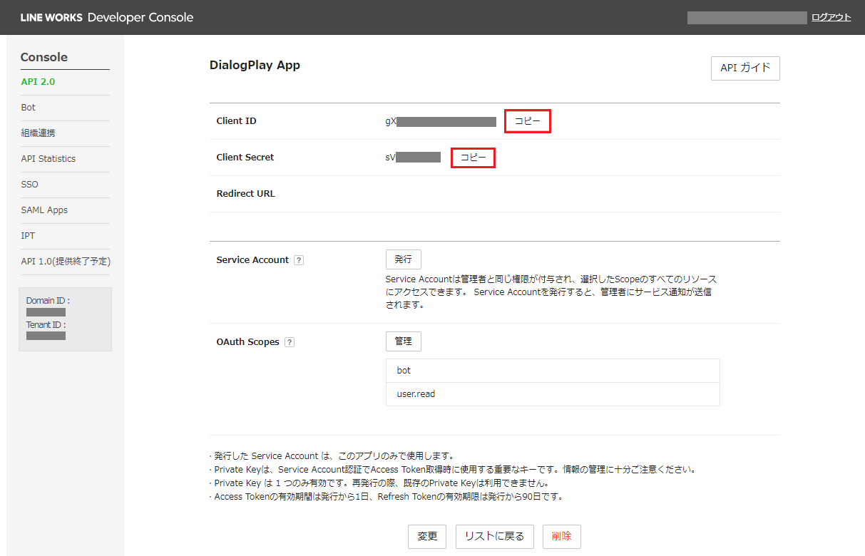This screenshot has width=865, height=556.
Task: Delete the app with 削除
Action: point(561,537)
